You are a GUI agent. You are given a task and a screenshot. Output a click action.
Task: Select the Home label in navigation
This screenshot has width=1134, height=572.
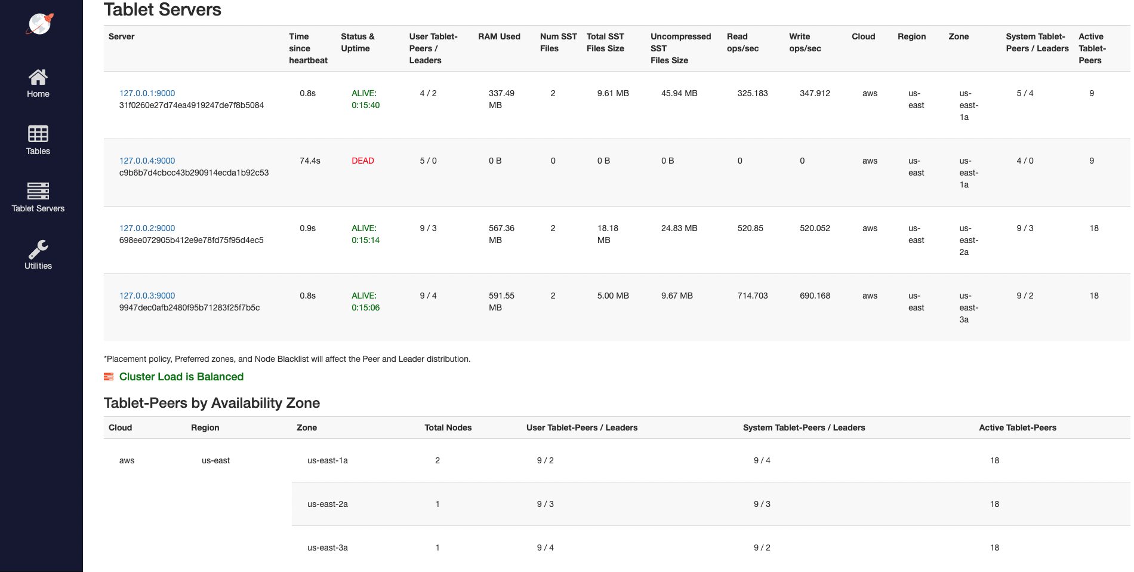tap(38, 93)
